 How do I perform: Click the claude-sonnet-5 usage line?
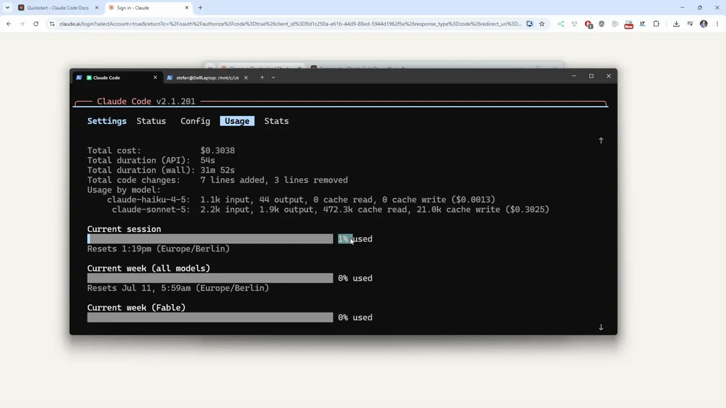point(330,209)
